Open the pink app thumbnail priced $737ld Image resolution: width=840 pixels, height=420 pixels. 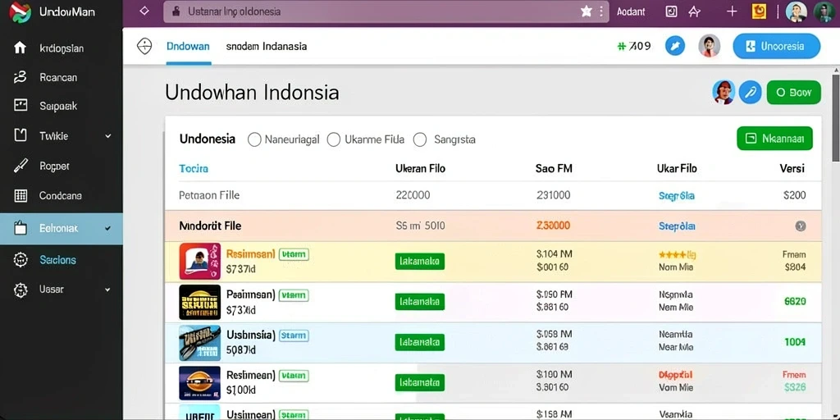click(x=199, y=262)
